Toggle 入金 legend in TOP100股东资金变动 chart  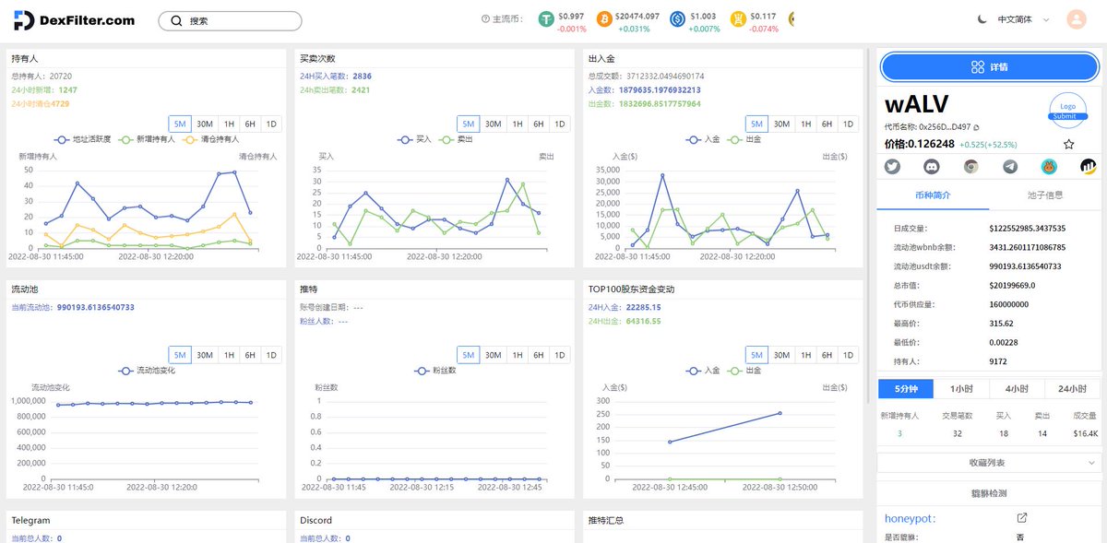(703, 370)
